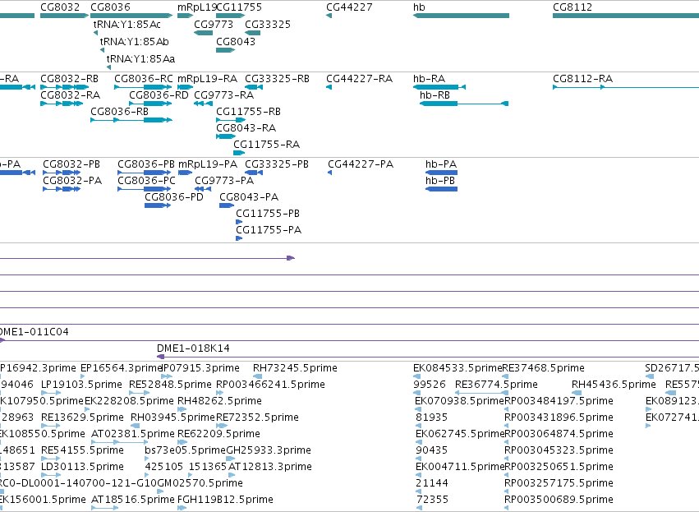This screenshot has width=699, height=512.
Task: Click the tRNA:Y1:85Aa feature label
Action: coord(140,58)
